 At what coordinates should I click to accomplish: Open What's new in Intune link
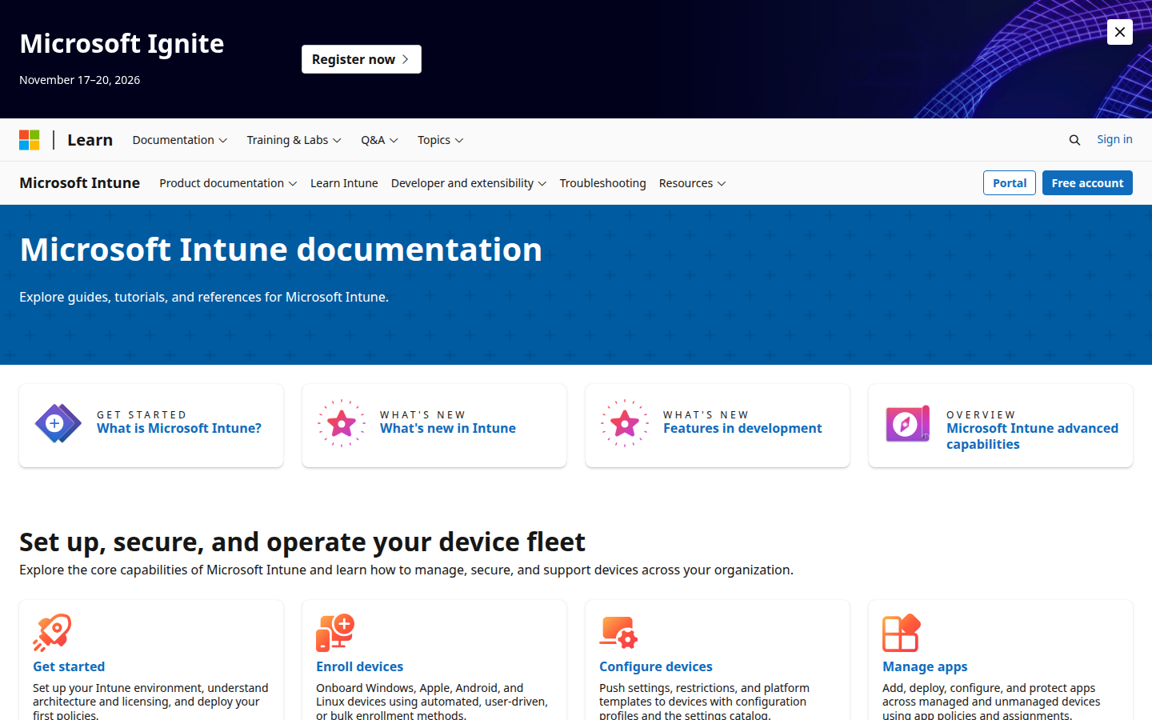tap(448, 429)
